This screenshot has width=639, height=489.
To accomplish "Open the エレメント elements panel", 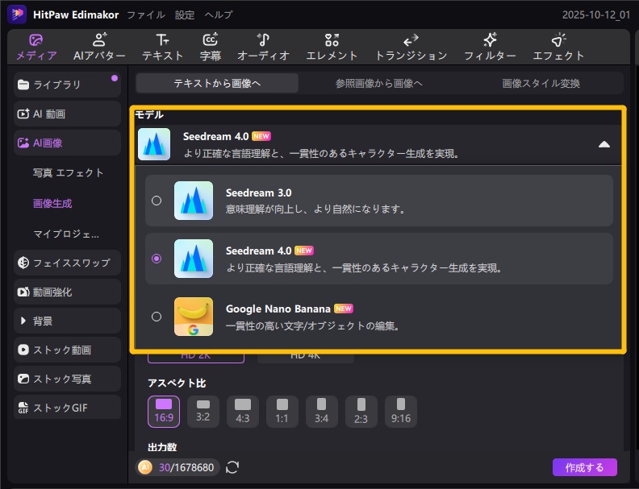I will click(332, 48).
